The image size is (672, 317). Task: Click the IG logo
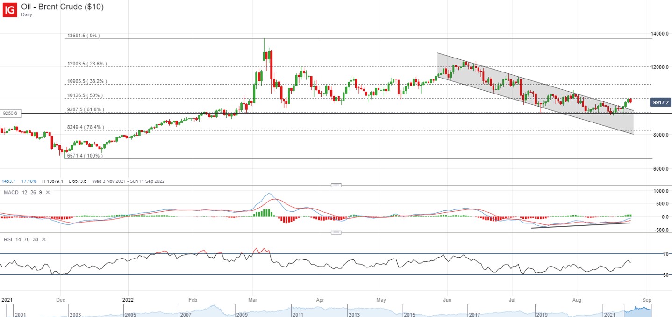pyautogui.click(x=10, y=9)
